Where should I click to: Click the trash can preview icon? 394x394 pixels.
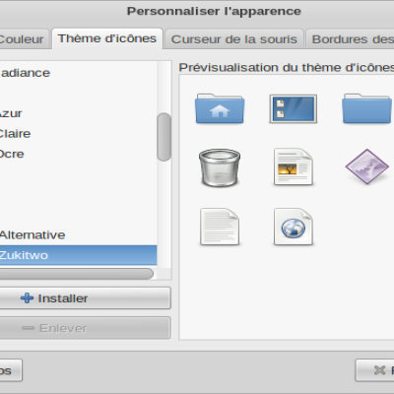click(220, 167)
